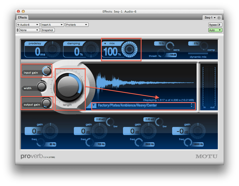This screenshot has width=239, height=186.
Task: Click the 2500 Hz band gain knob
Action: pyautogui.click(x=149, y=131)
